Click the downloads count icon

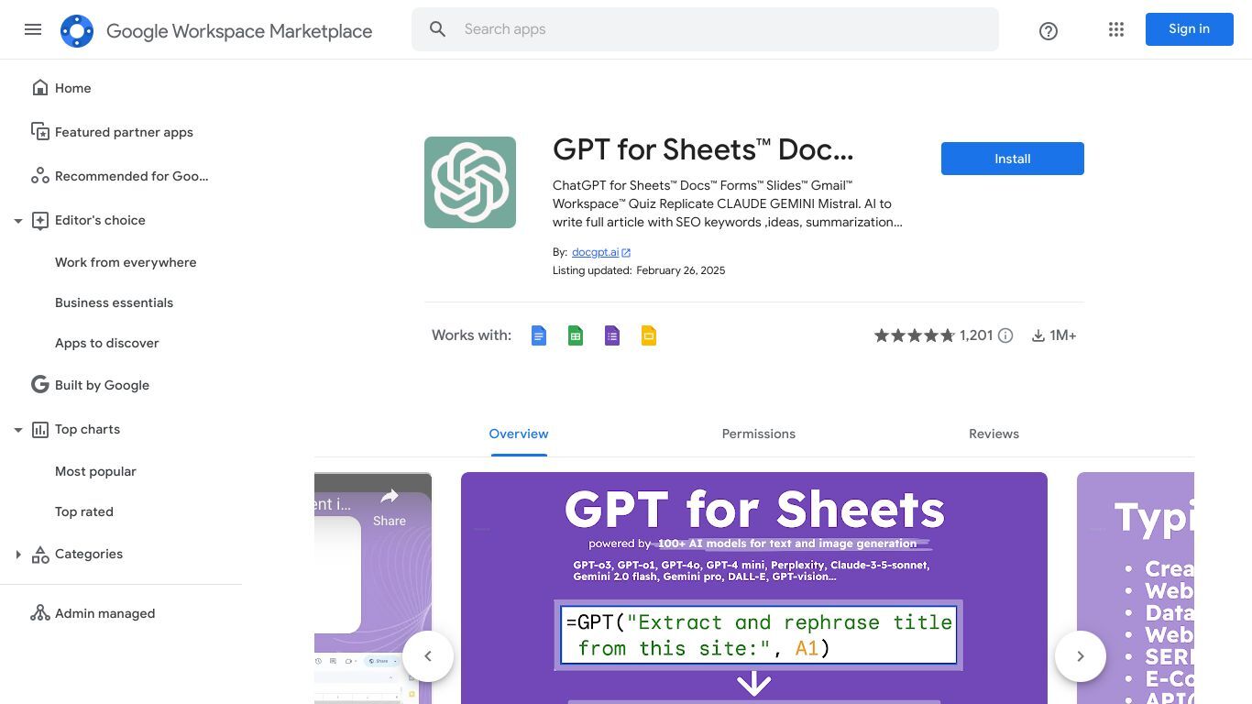[x=1038, y=335]
